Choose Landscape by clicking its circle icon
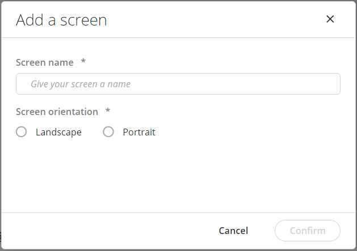 click(22, 132)
